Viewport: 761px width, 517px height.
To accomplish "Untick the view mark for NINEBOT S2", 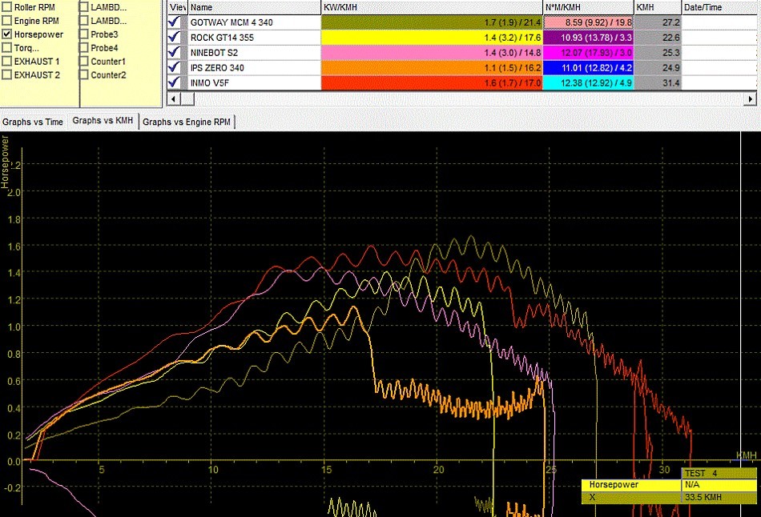I will tap(175, 53).
